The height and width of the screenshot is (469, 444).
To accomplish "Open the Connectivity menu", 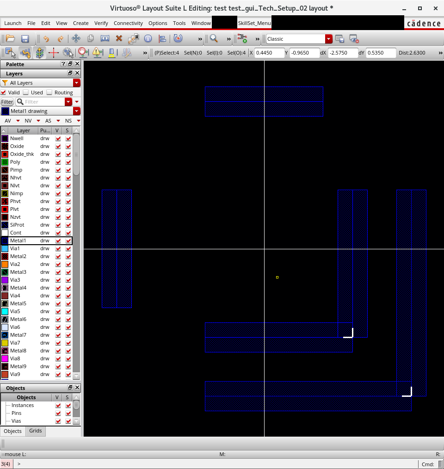I will (128, 23).
